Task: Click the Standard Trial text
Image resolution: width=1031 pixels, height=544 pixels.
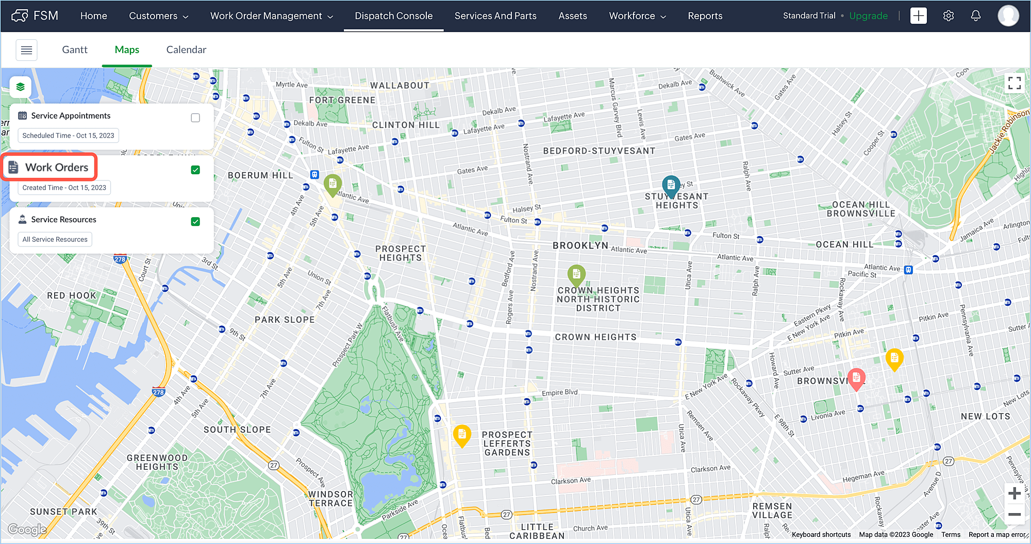Action: click(x=809, y=16)
